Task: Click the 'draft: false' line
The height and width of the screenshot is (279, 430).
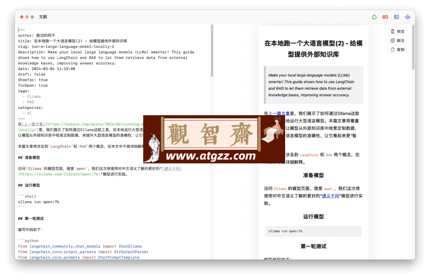Action: click(31, 74)
